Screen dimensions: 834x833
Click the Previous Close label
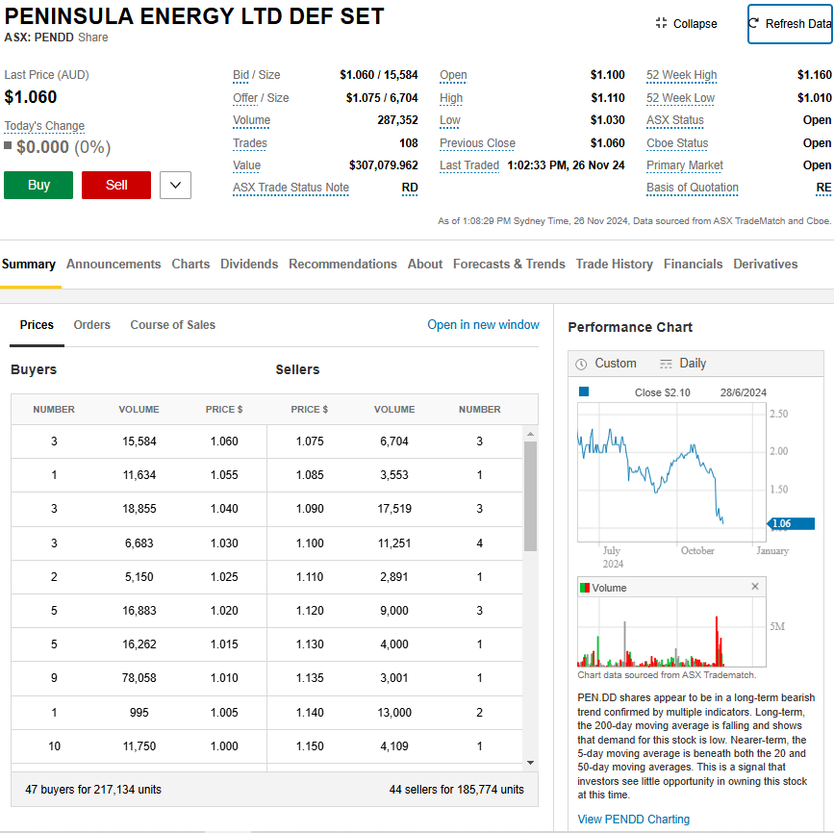(x=477, y=143)
